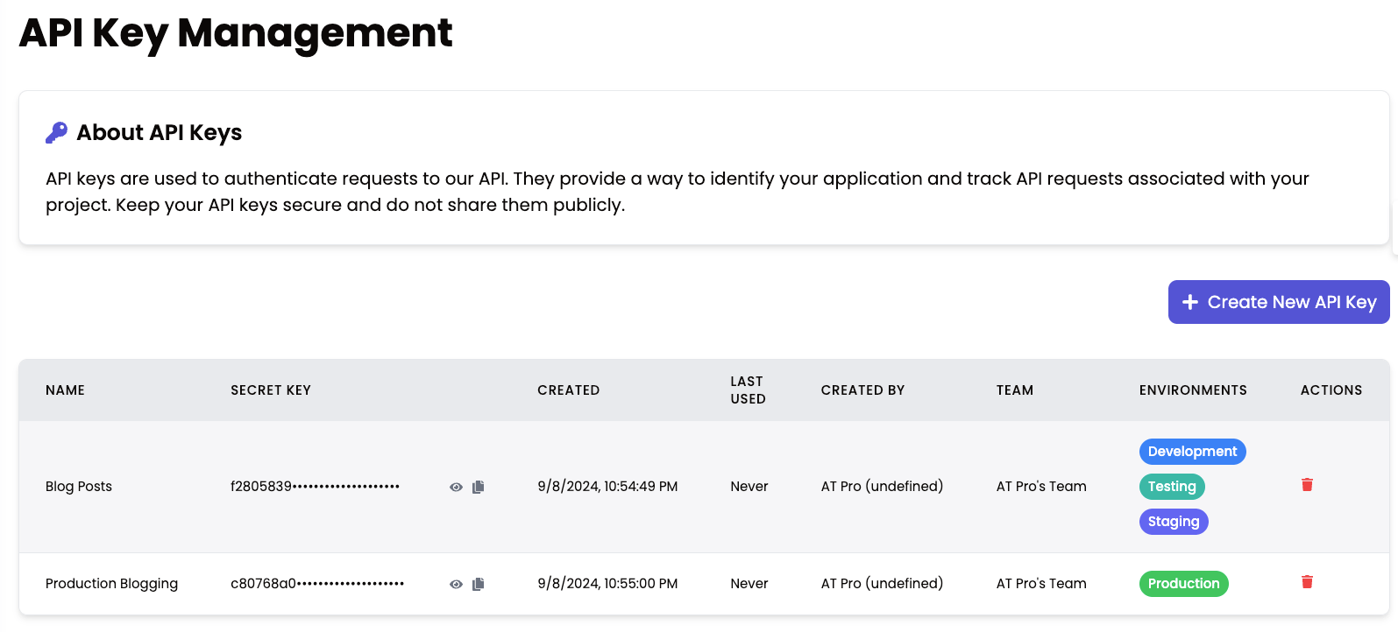Delete the Blog Posts API key
This screenshot has height=632, width=1398.
(x=1307, y=484)
